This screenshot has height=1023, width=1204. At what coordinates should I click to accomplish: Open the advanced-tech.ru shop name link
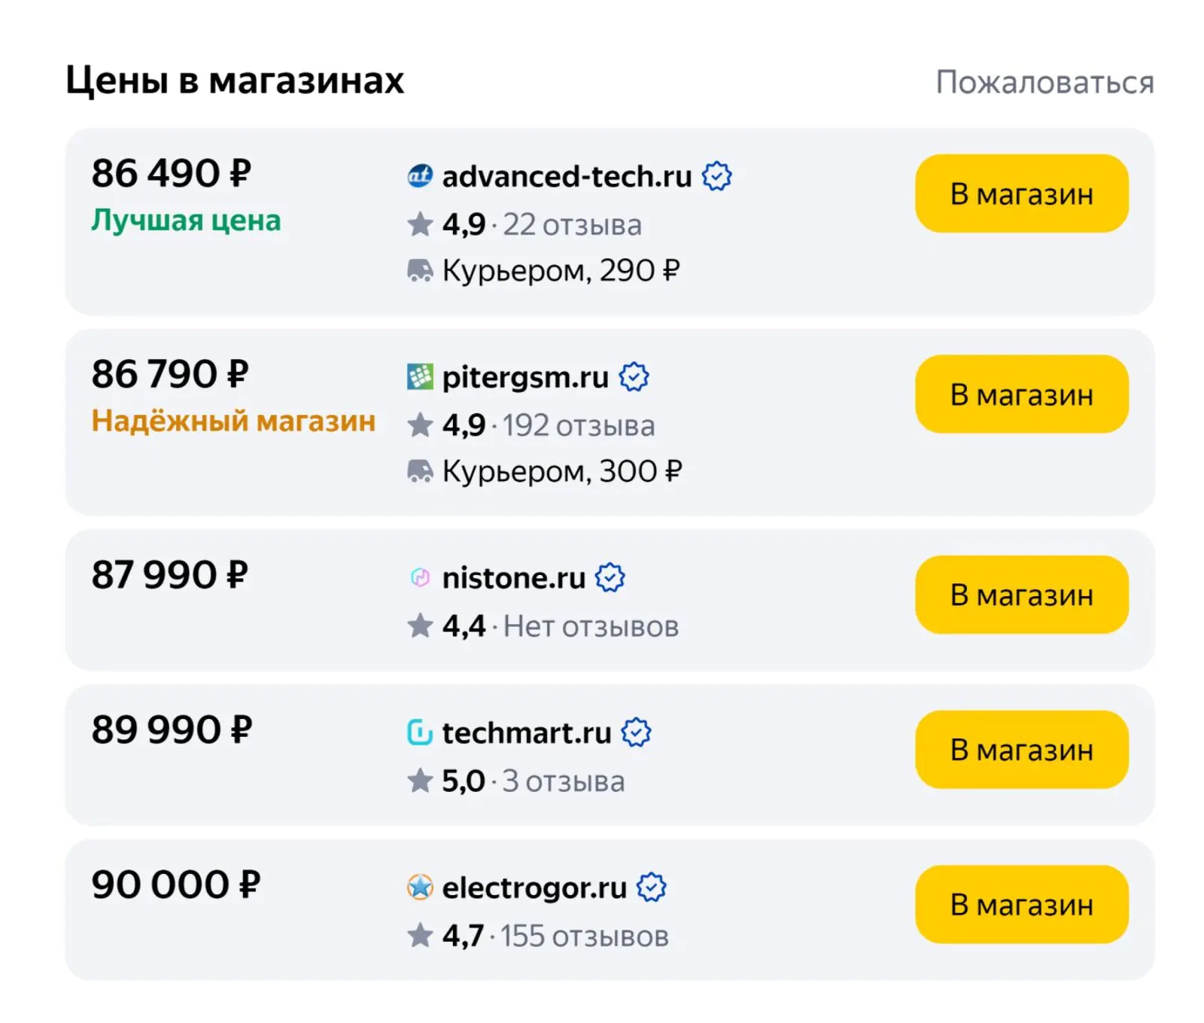(x=567, y=176)
